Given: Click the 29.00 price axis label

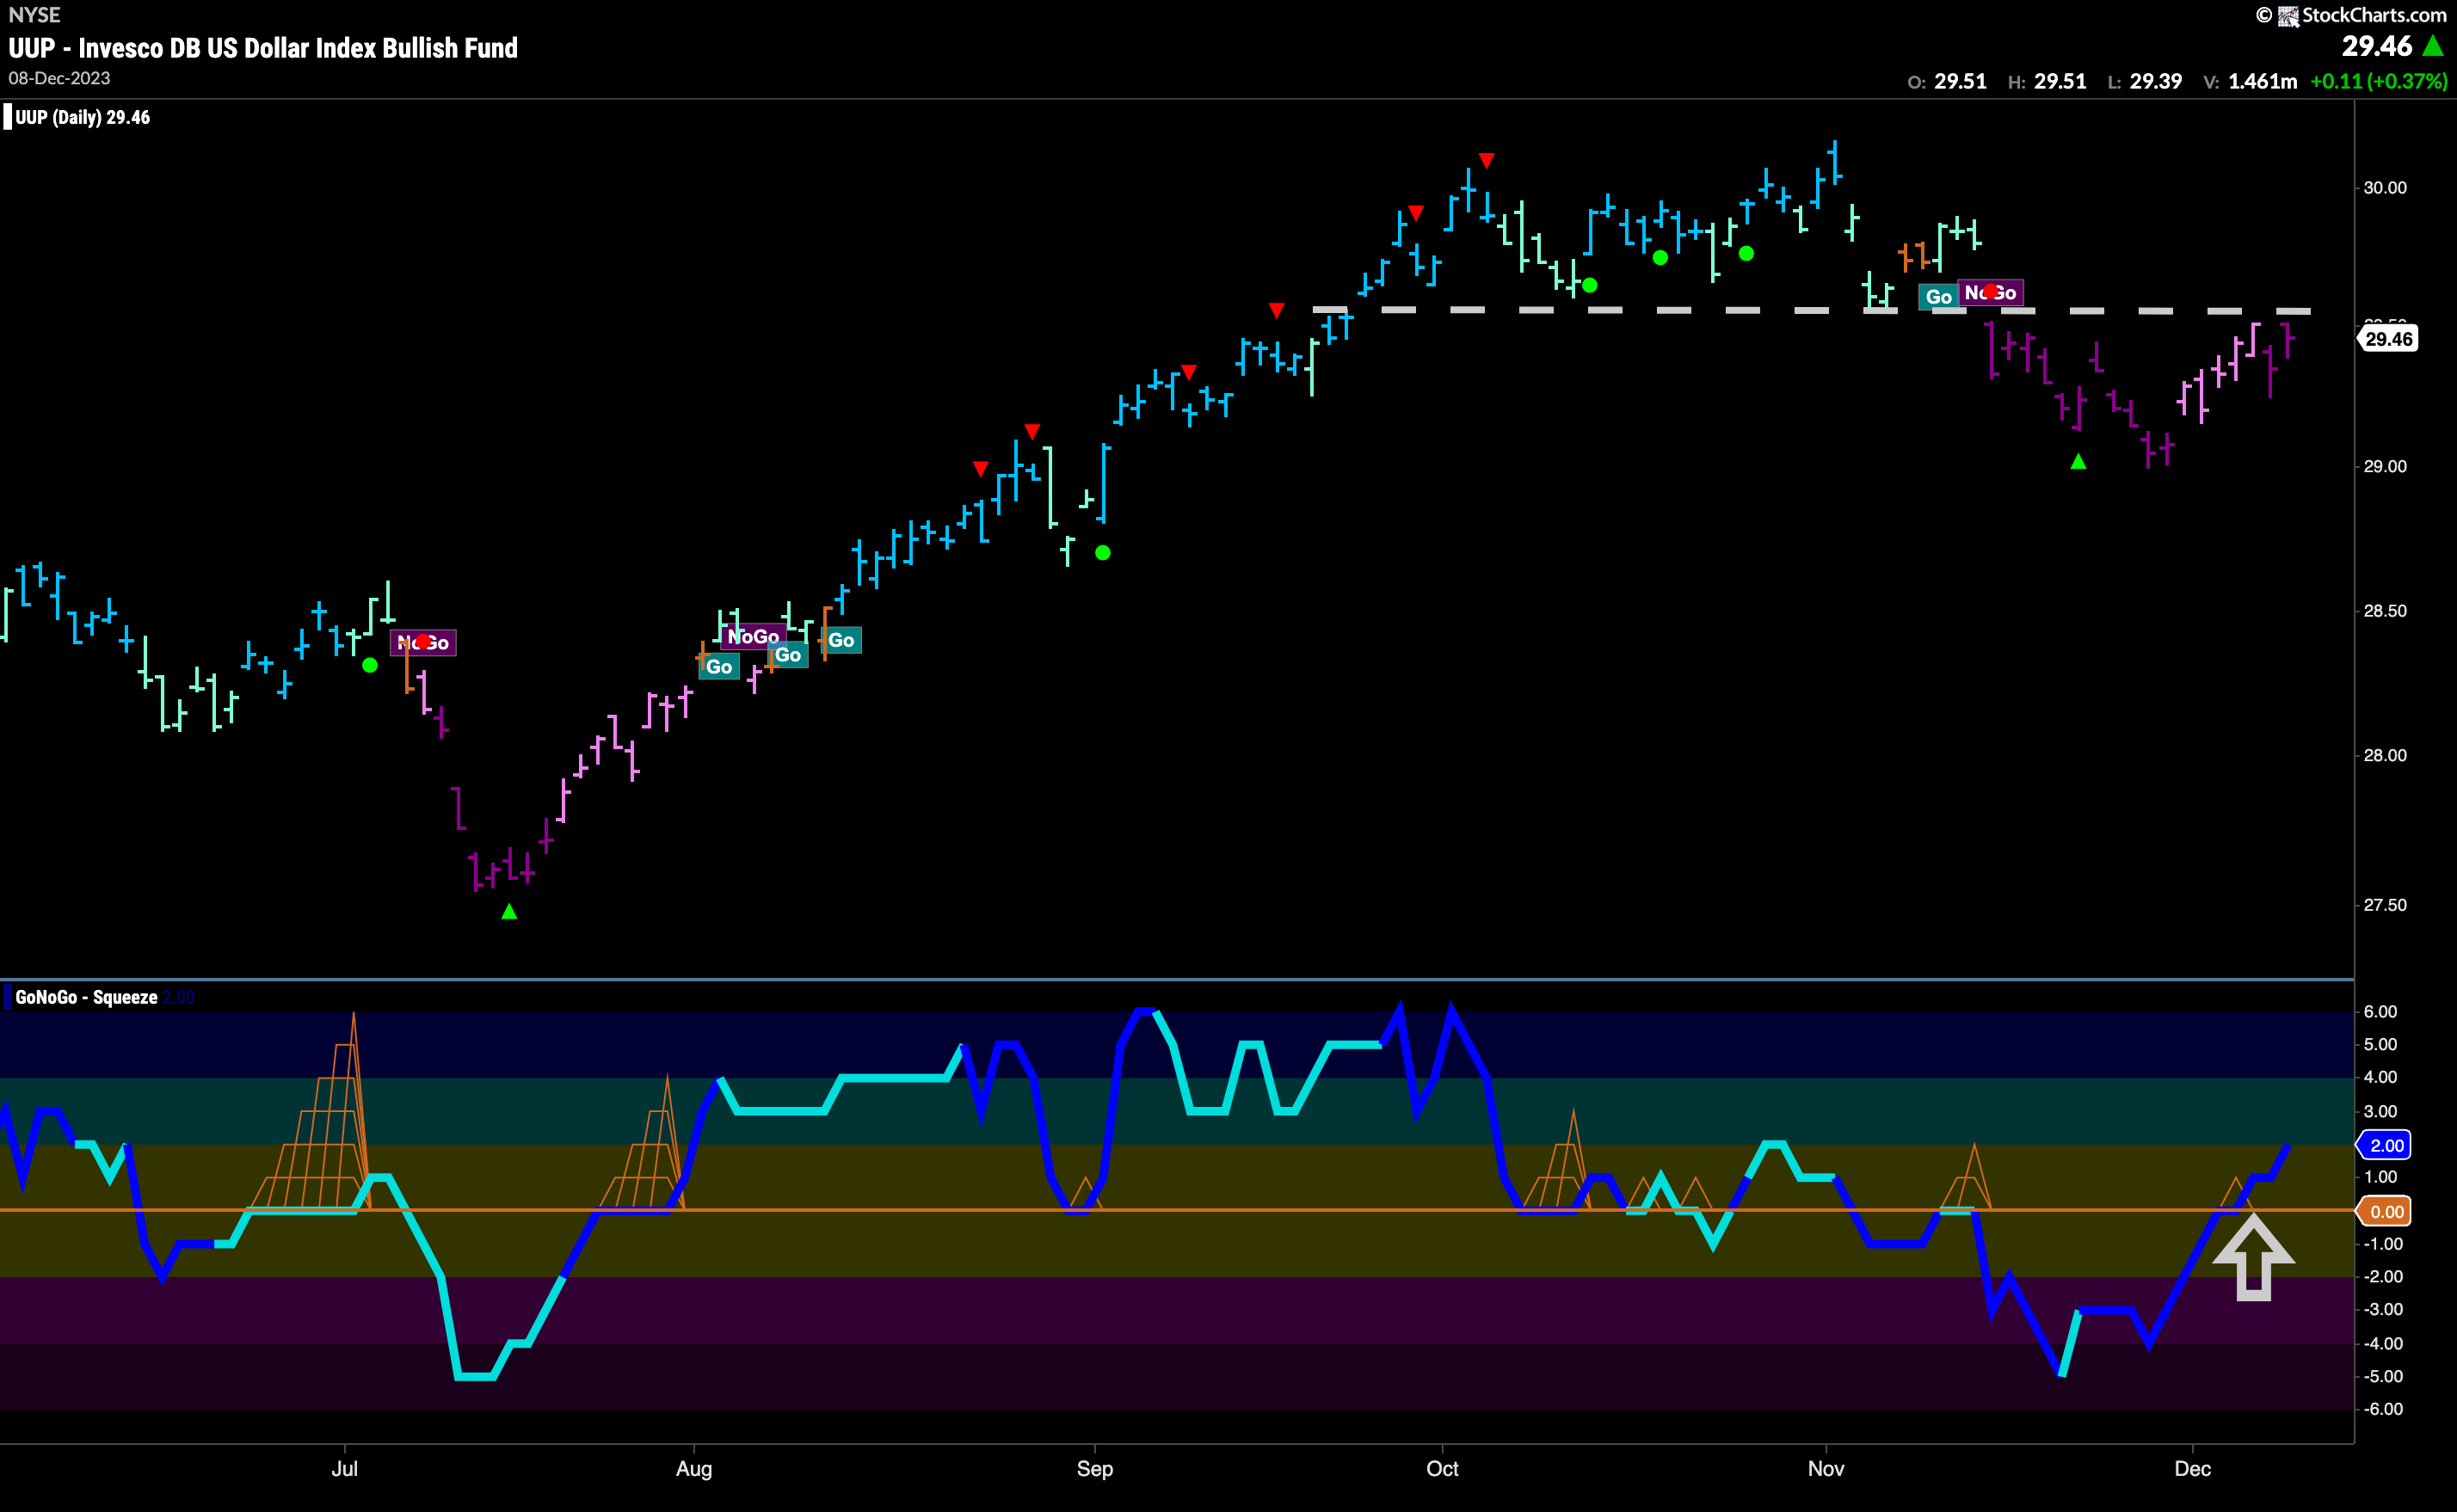Looking at the screenshot, I should click(x=2385, y=467).
